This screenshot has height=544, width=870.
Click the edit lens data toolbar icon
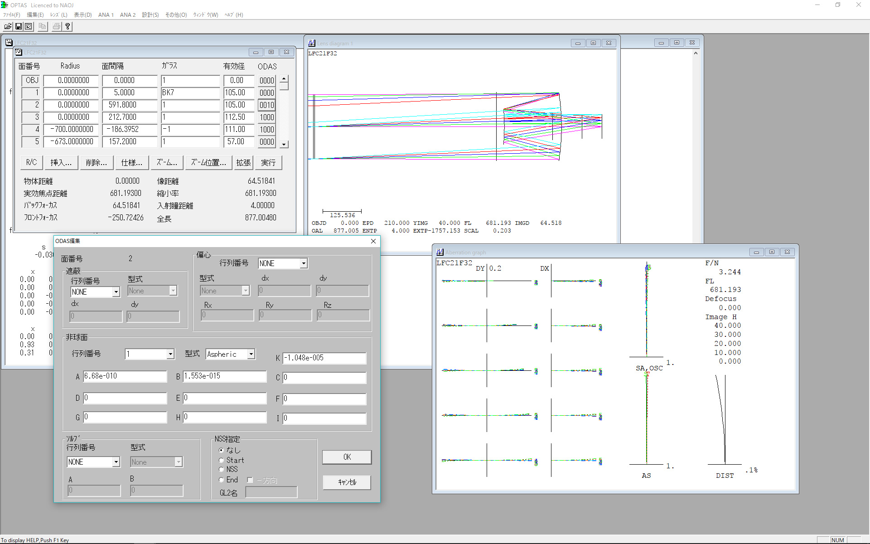[29, 26]
